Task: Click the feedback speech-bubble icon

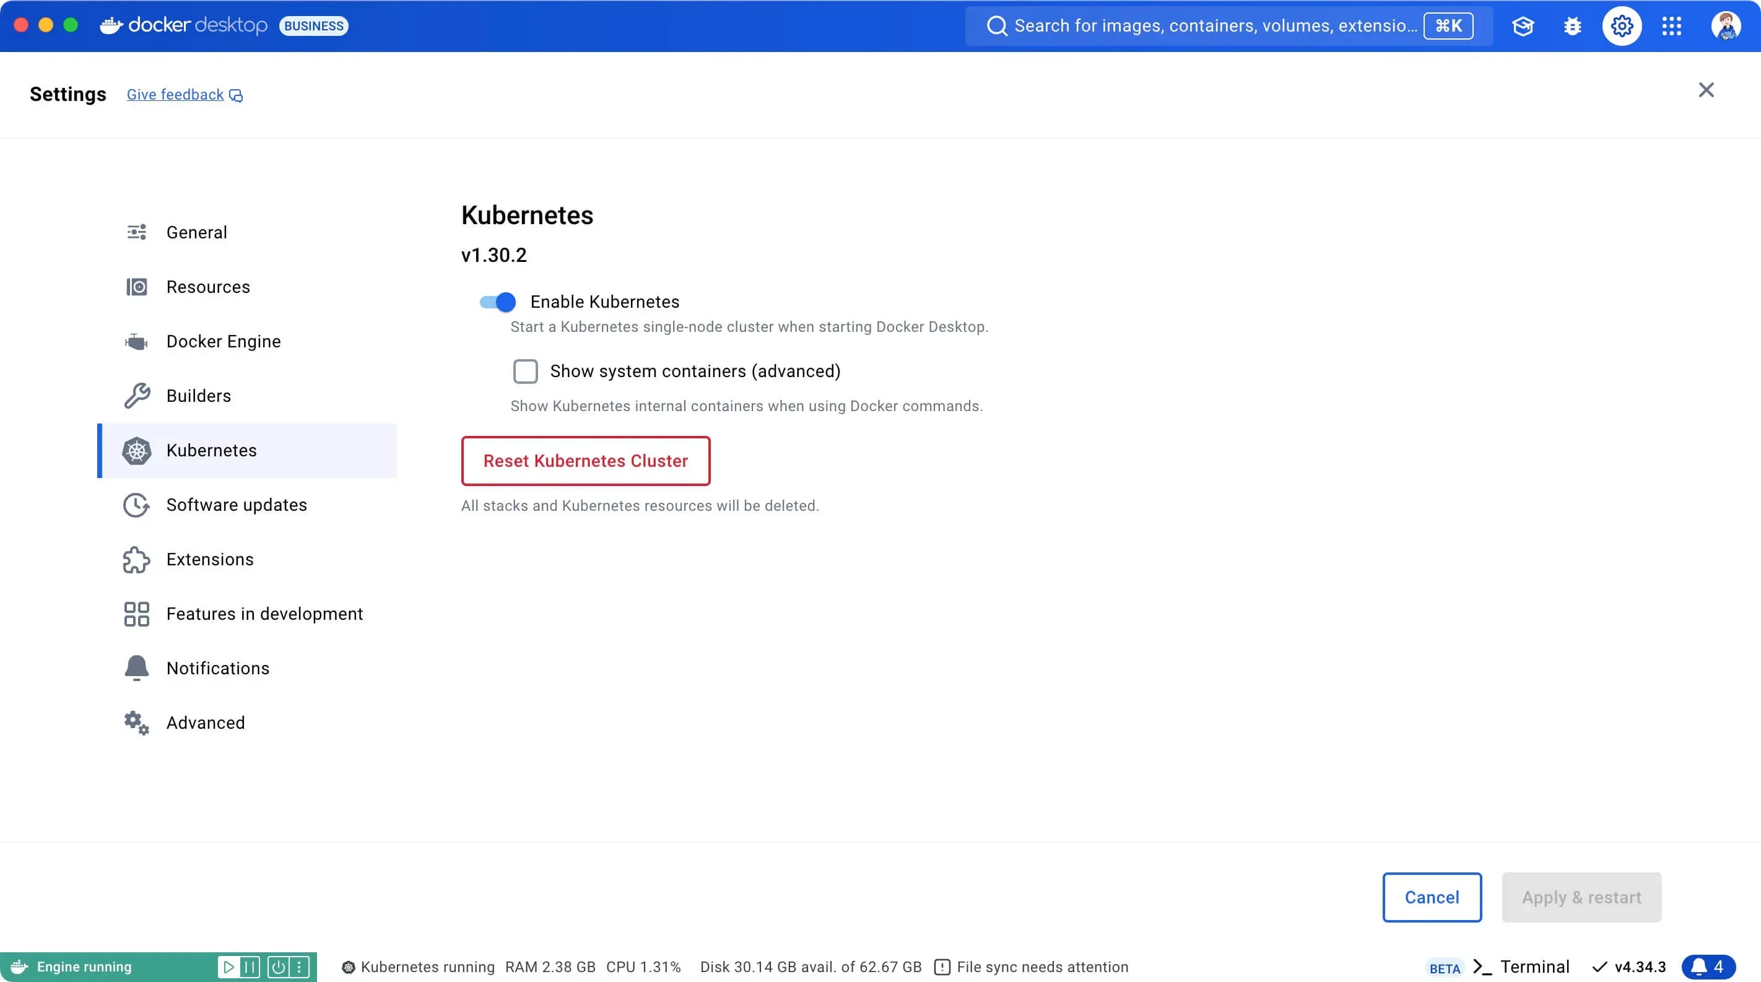Action: click(x=236, y=96)
